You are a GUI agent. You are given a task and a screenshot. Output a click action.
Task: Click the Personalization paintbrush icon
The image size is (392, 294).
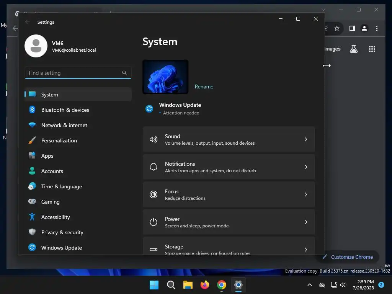[x=32, y=140]
